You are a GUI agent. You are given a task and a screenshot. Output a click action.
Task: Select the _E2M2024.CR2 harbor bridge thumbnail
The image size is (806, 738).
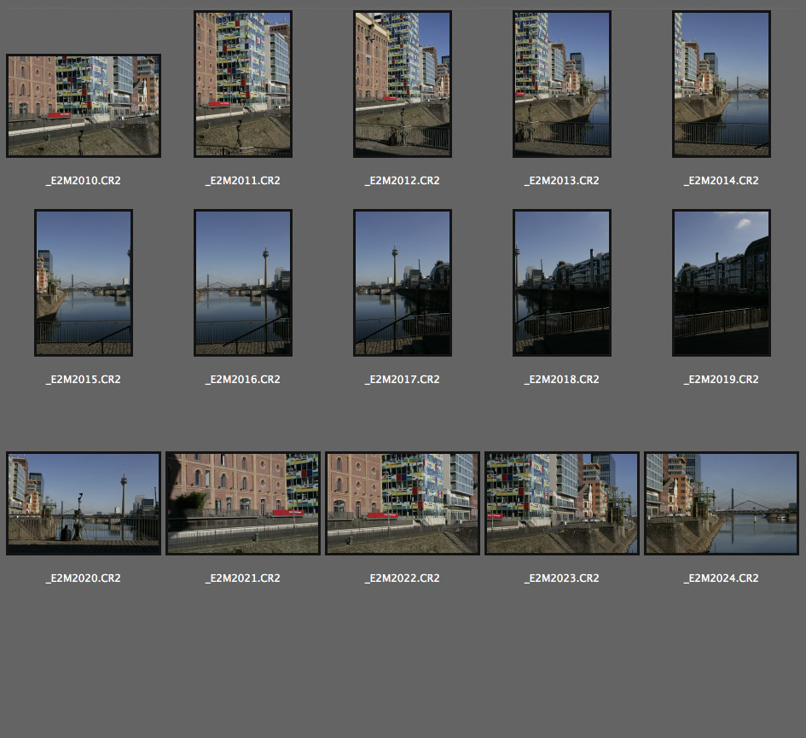[722, 503]
